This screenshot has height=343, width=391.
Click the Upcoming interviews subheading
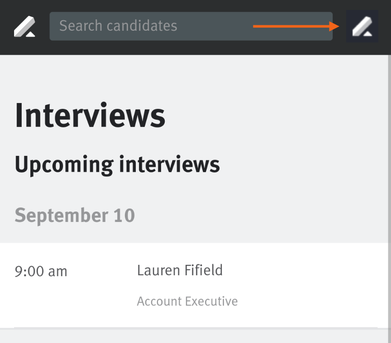point(117,165)
